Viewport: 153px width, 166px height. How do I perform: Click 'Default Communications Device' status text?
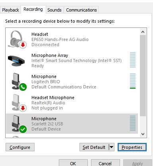pos(64,87)
